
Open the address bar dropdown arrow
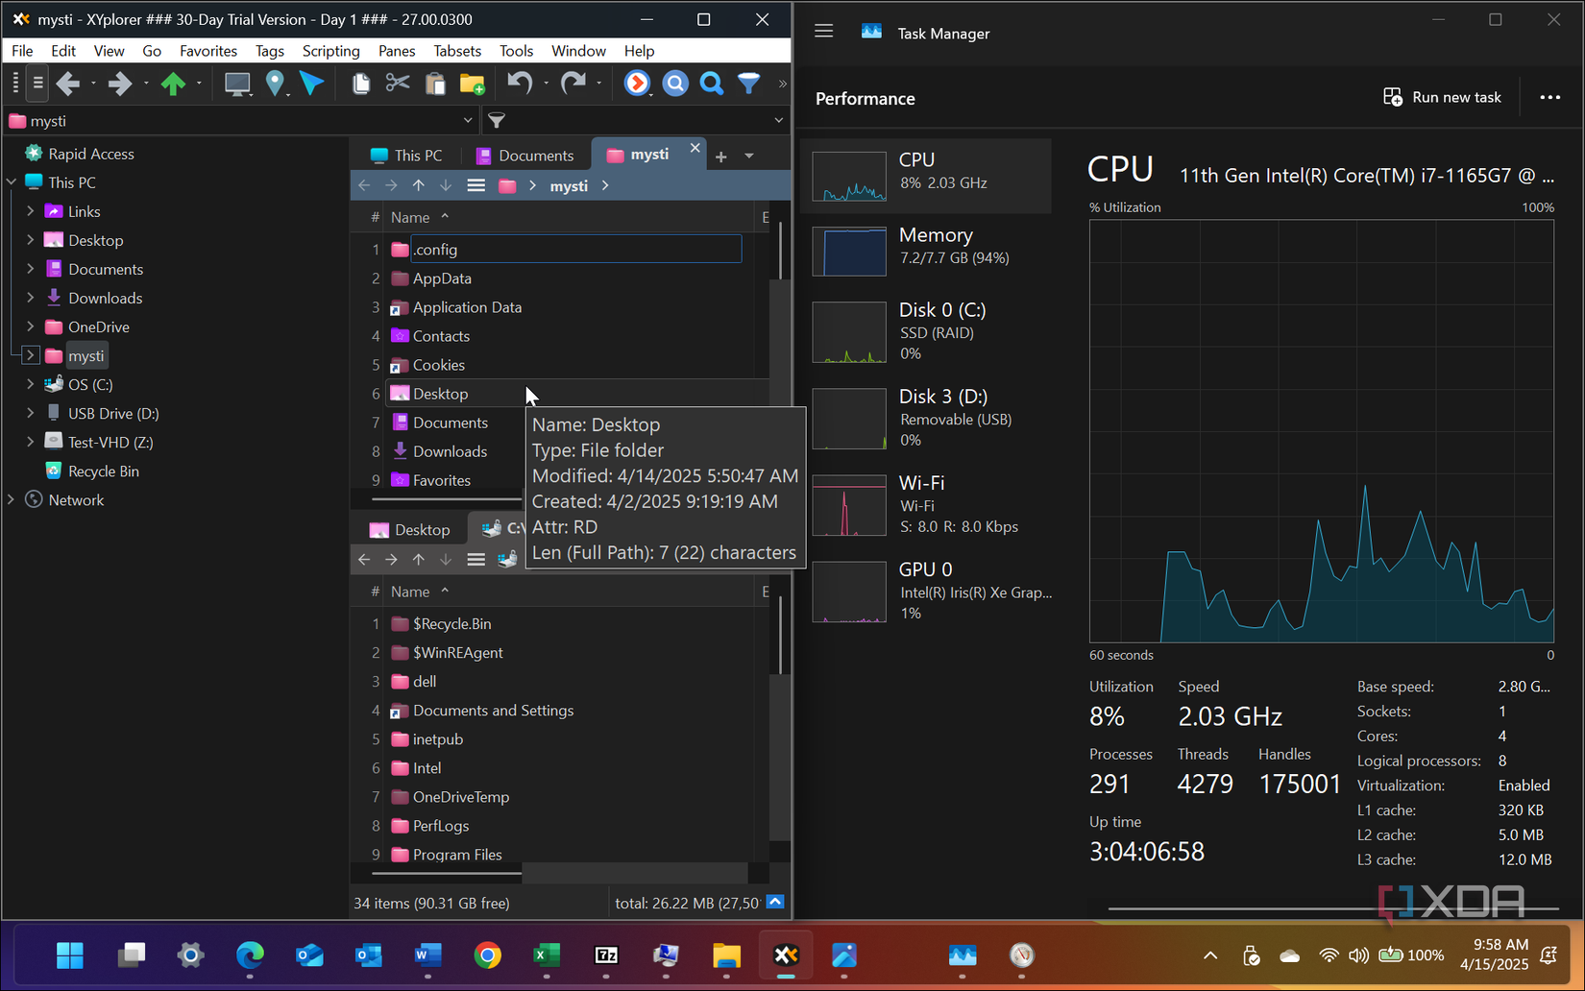click(x=468, y=120)
